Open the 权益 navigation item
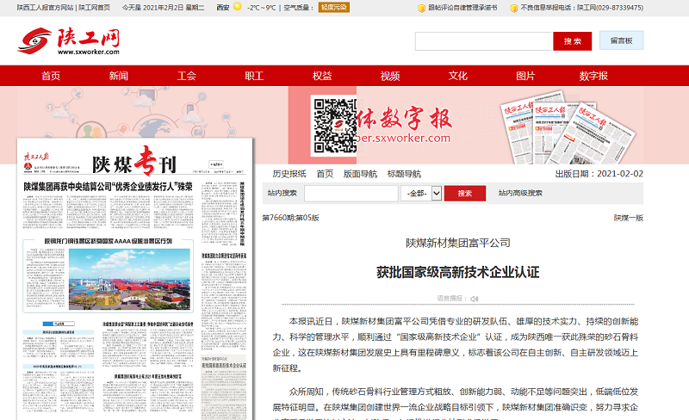 (322, 76)
